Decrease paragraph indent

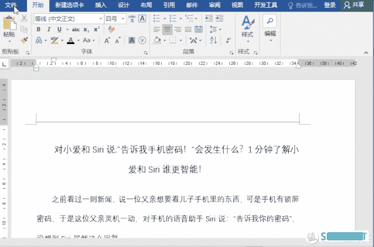tap(209, 18)
